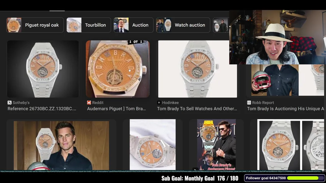Click the Watch auction chip thumbnail
Image resolution: width=326 pixels, height=183 pixels.
[164, 25]
